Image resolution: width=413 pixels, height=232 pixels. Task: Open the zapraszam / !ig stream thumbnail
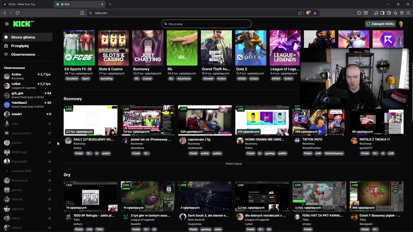click(x=205, y=120)
